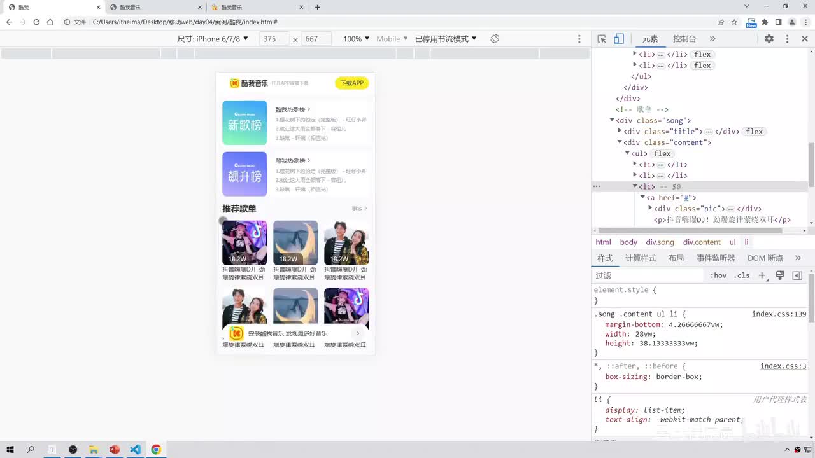Viewport: 815px width, 458px height.
Task: Toggle flex badge on div title node
Action: (755, 132)
